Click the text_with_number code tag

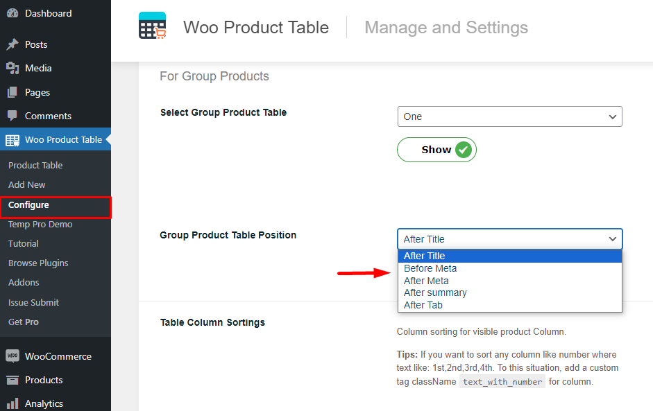(502, 381)
